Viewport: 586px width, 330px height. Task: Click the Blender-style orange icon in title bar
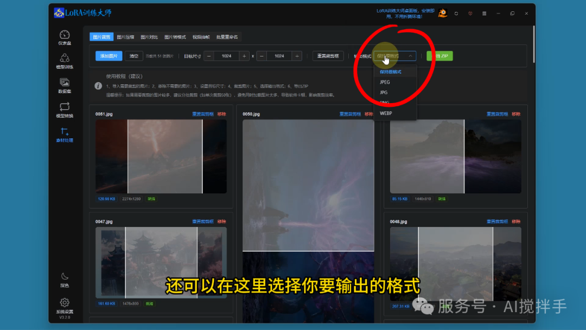click(443, 14)
